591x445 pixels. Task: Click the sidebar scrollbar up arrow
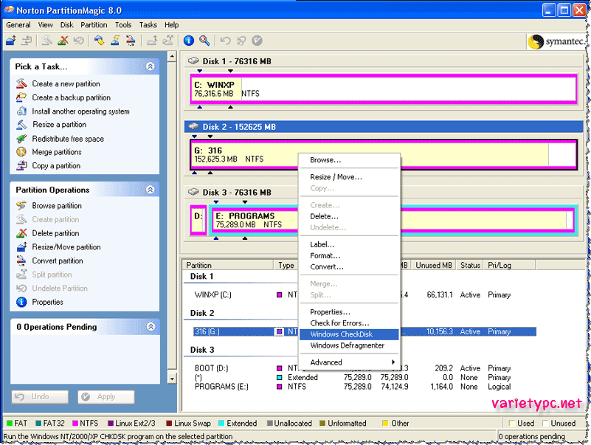pos(172,57)
